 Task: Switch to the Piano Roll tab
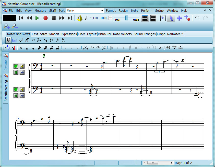click(105, 34)
